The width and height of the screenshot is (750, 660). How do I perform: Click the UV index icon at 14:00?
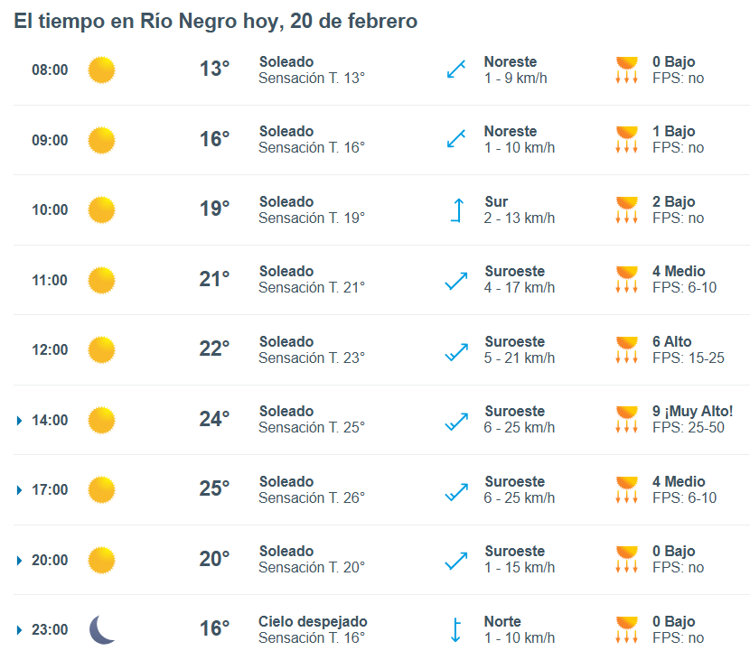(626, 419)
